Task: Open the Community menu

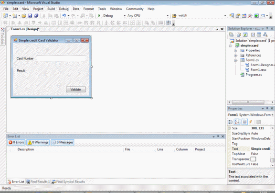Action: coord(135,9)
